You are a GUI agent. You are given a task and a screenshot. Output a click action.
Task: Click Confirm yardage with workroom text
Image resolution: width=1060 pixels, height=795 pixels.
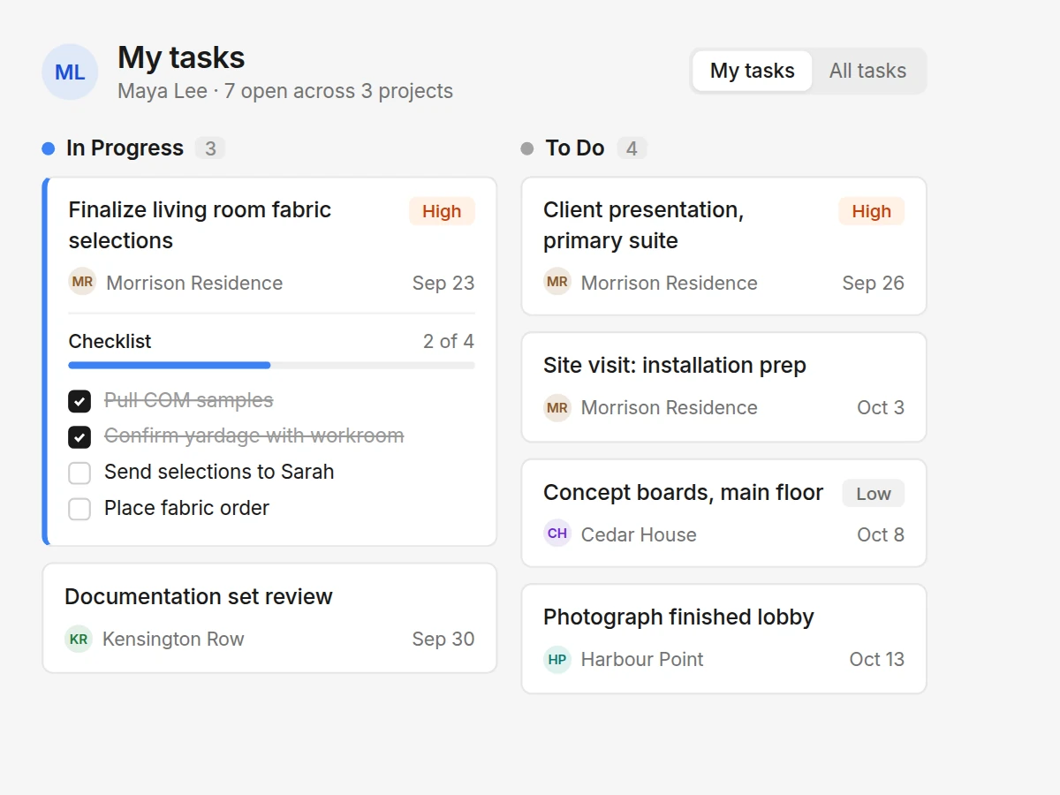pyautogui.click(x=254, y=435)
